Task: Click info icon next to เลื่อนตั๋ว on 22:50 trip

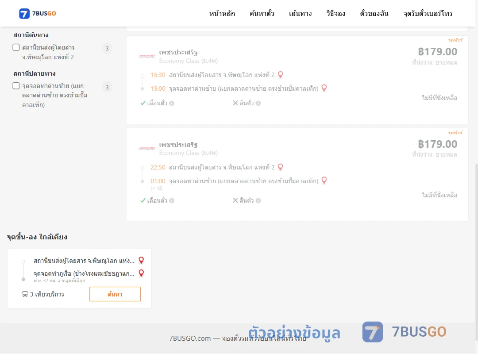Action: pyautogui.click(x=172, y=200)
